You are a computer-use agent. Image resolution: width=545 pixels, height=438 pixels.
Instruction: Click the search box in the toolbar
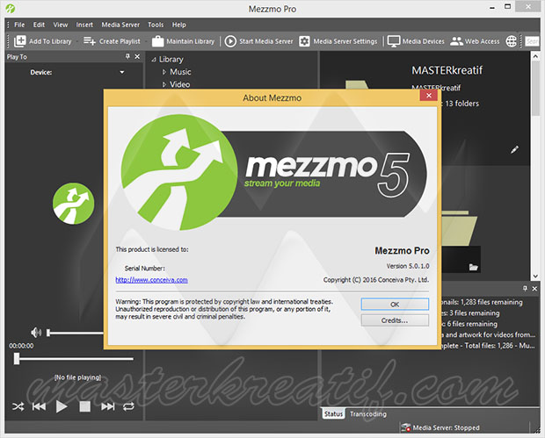click(x=532, y=41)
